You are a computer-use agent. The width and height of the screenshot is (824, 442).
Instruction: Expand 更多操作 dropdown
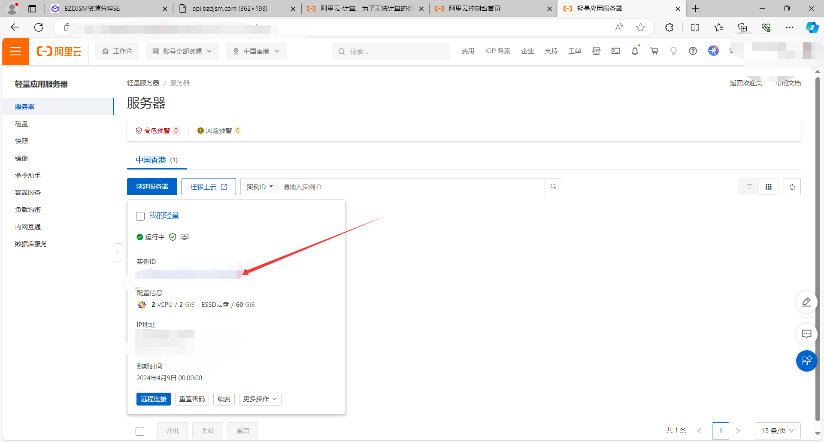coord(260,399)
